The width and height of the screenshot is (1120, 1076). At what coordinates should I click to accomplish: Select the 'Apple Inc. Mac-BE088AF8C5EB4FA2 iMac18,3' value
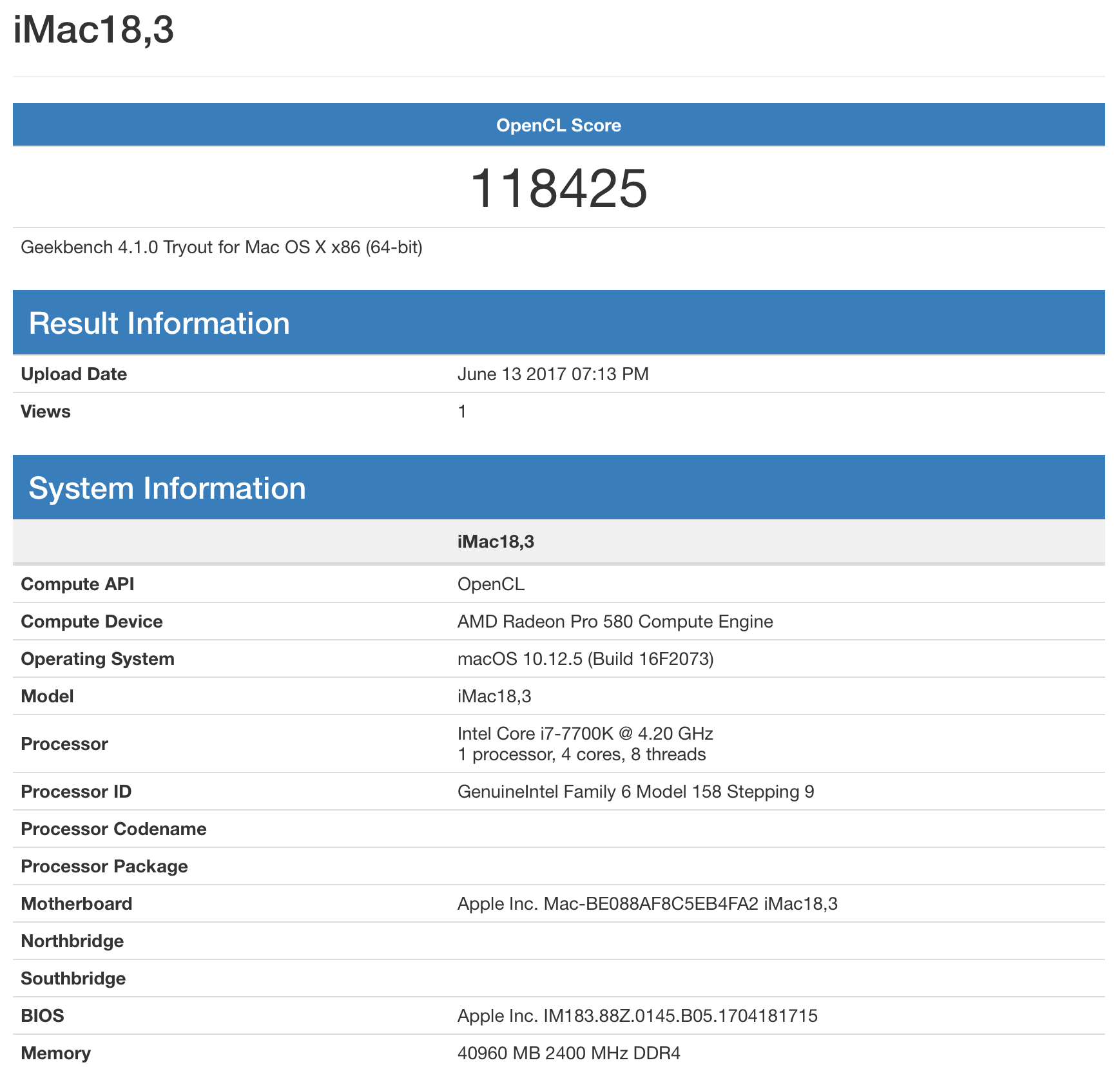(x=648, y=904)
